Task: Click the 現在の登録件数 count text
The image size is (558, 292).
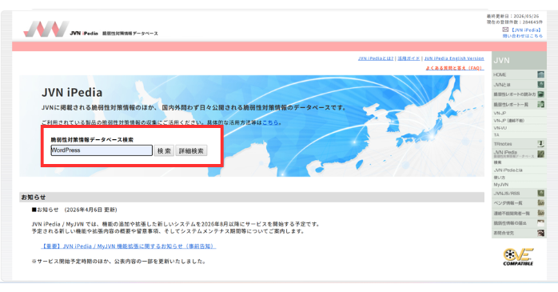Action: [515, 22]
